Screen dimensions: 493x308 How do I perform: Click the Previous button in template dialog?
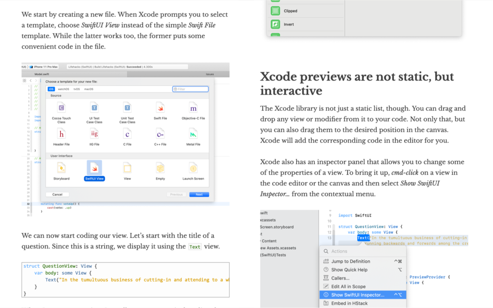(176, 195)
